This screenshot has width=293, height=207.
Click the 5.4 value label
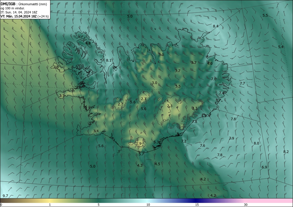click(281, 47)
